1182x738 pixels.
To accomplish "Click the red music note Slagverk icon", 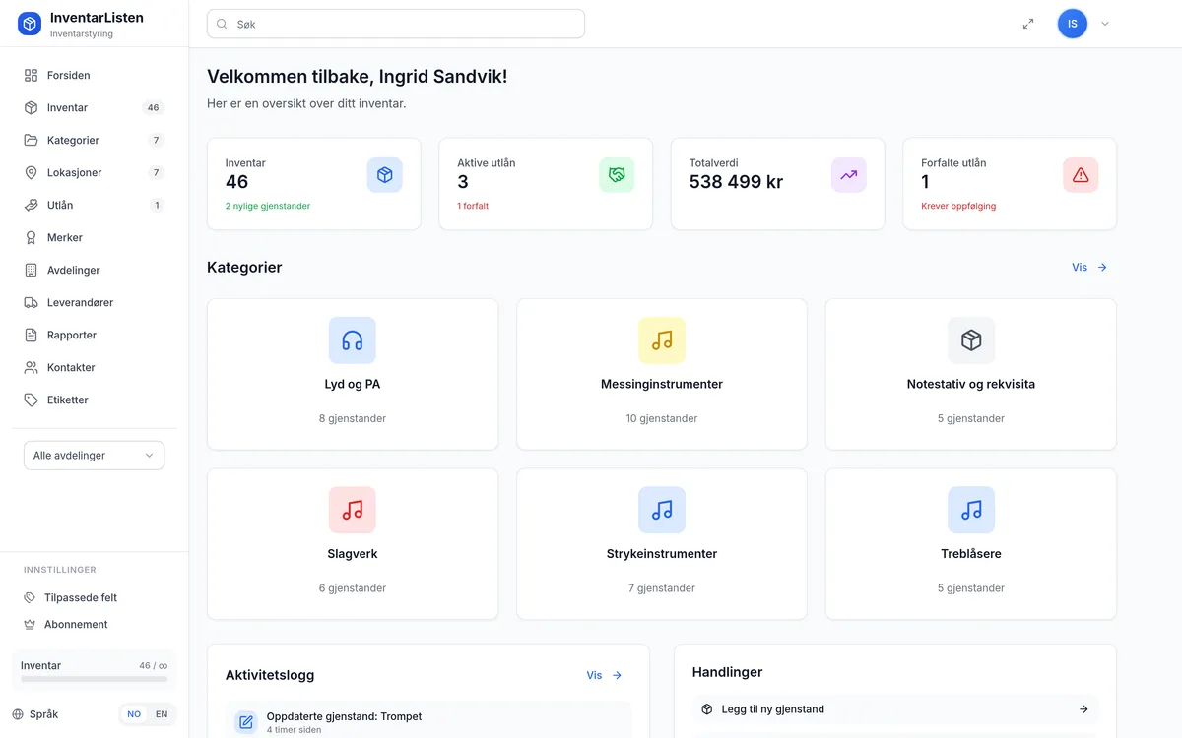I will pos(353,510).
